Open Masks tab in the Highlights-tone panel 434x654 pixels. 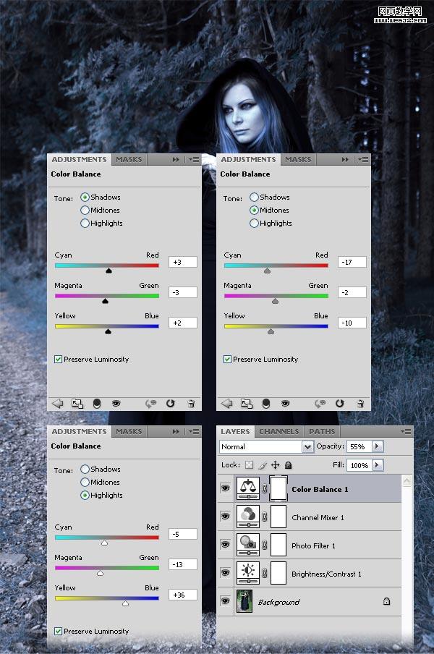tap(129, 431)
